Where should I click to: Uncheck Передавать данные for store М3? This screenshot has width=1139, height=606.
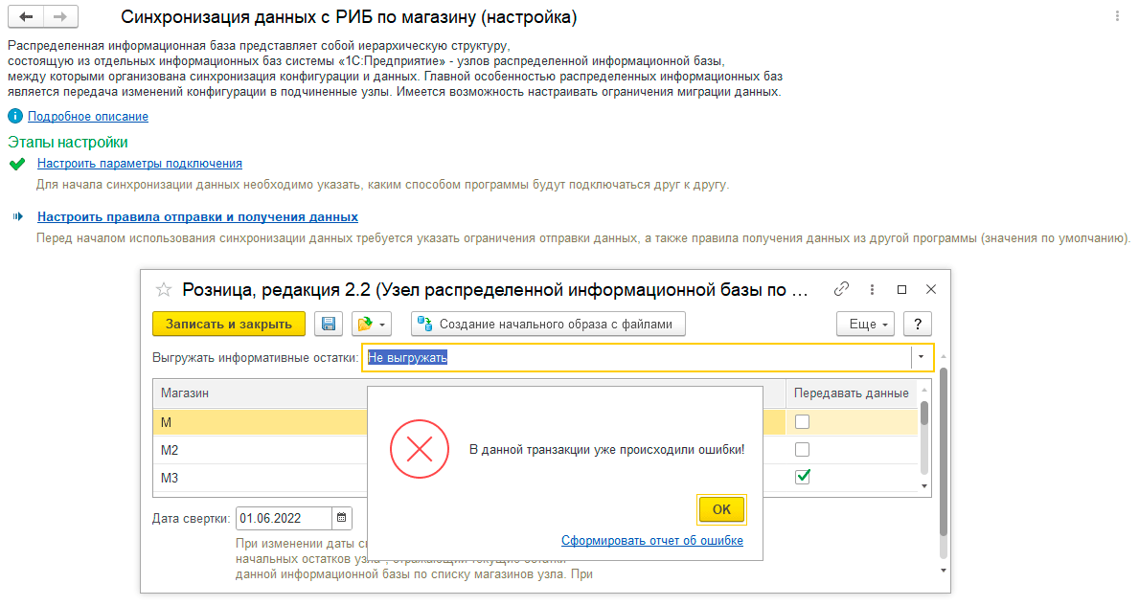(803, 476)
